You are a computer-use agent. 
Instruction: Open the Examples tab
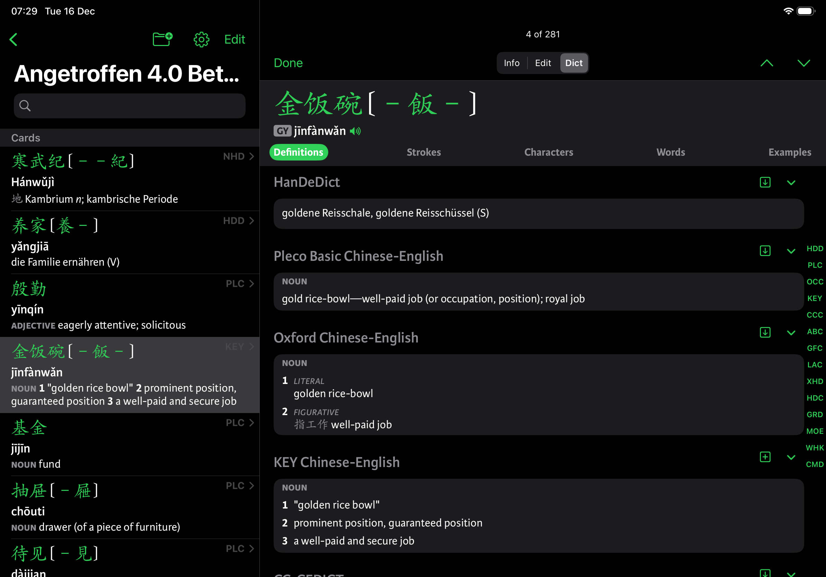click(789, 152)
